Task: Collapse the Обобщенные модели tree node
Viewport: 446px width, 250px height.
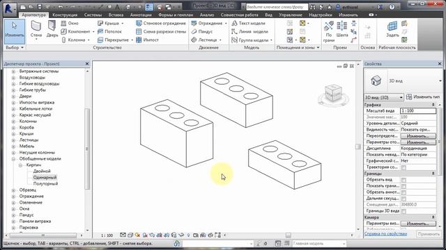Action: pyautogui.click(x=13, y=159)
